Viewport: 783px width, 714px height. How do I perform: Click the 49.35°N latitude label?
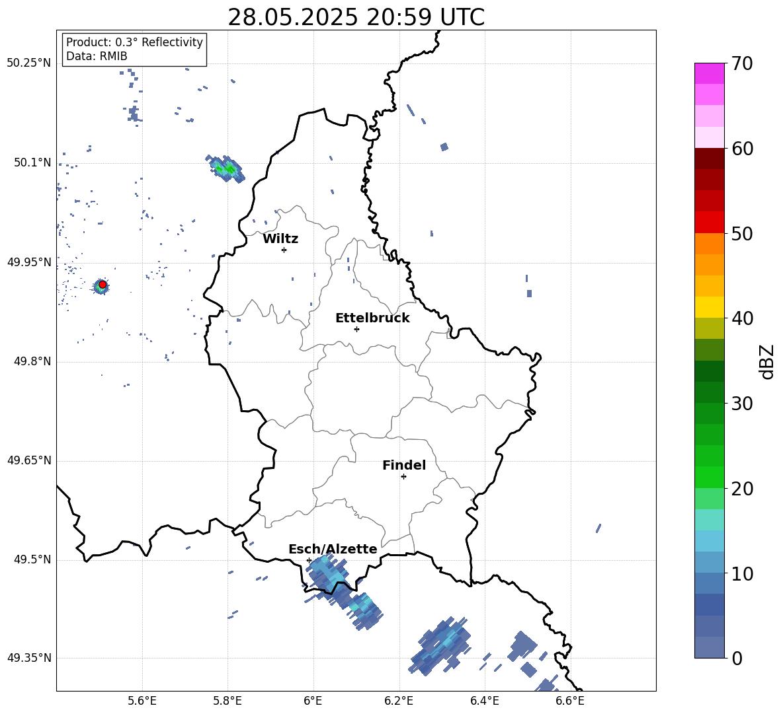click(x=29, y=658)
